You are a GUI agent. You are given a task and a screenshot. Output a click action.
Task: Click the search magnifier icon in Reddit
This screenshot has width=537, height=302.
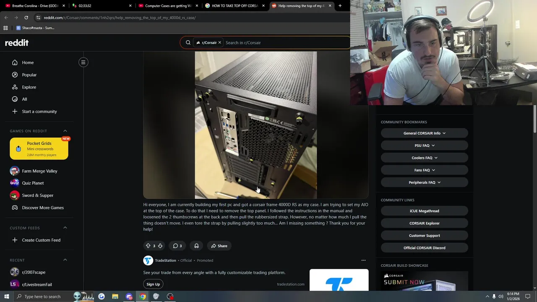coord(188,43)
